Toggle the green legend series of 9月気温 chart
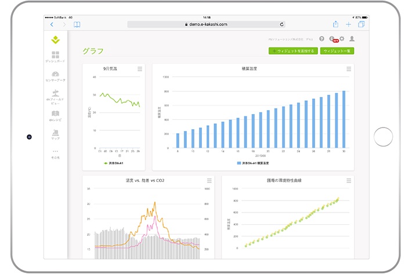 [x=114, y=163]
